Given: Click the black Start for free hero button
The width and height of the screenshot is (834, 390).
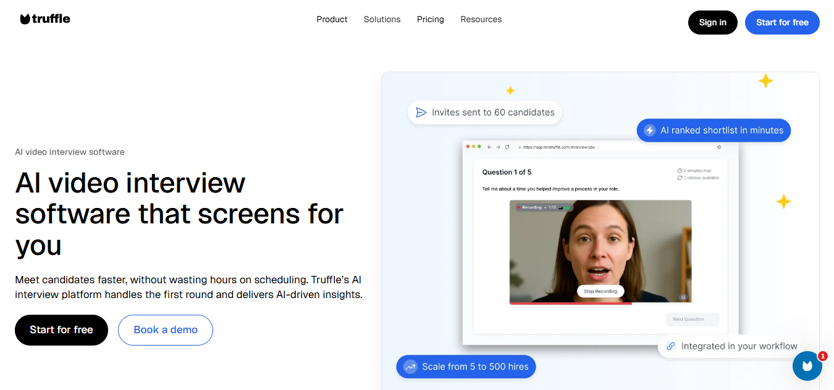Looking at the screenshot, I should tap(61, 330).
